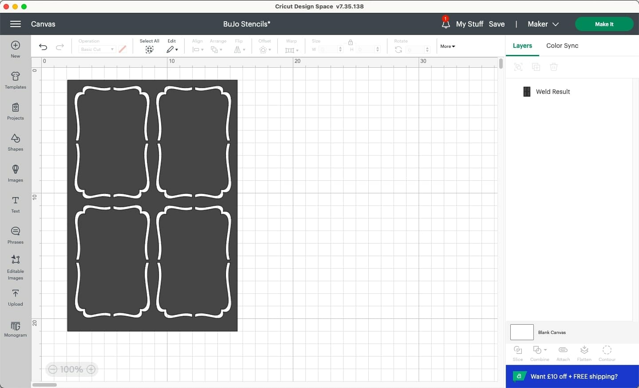Click the Slice icon

click(517, 353)
